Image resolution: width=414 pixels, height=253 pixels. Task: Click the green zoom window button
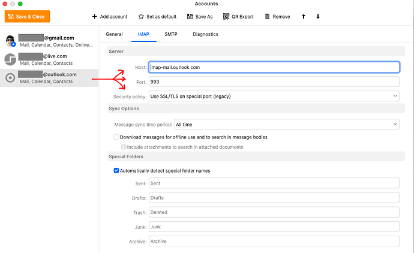[x=20, y=4]
